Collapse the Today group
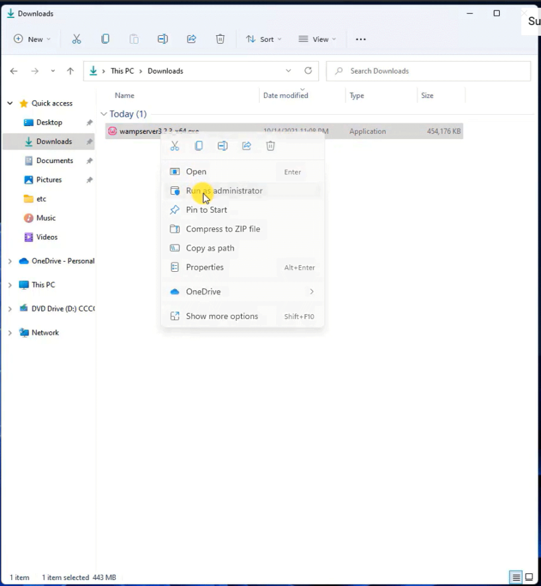541x586 pixels. (x=103, y=113)
